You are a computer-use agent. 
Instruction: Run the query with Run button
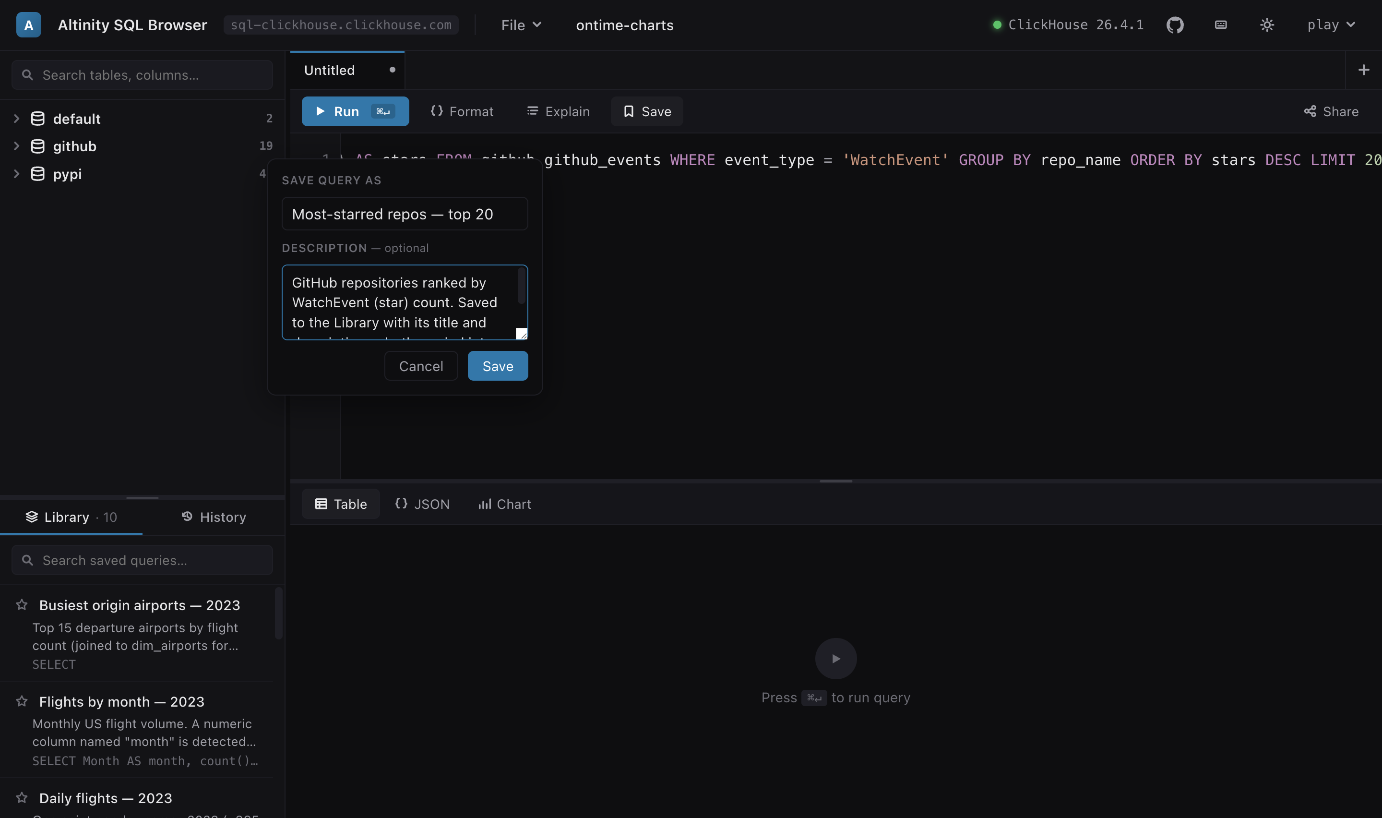pos(355,111)
